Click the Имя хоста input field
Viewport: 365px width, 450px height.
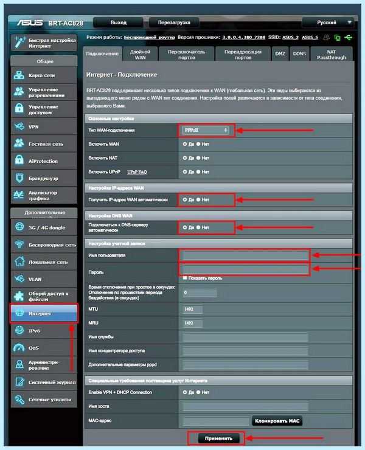point(245,406)
